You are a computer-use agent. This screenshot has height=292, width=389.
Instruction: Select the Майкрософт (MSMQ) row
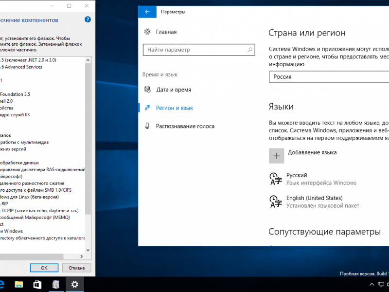click(35, 217)
